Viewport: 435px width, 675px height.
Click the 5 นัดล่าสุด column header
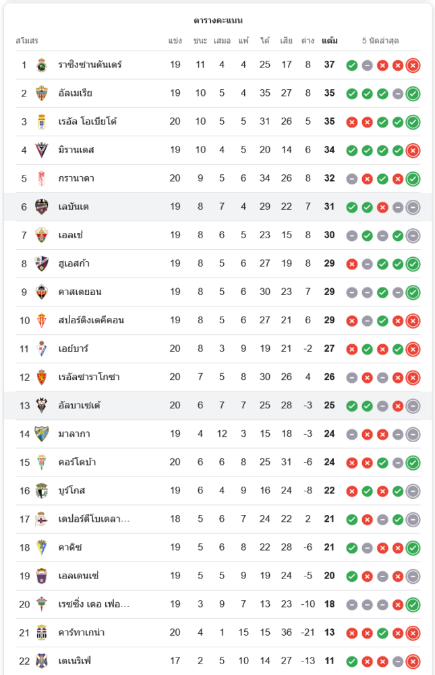tap(380, 40)
